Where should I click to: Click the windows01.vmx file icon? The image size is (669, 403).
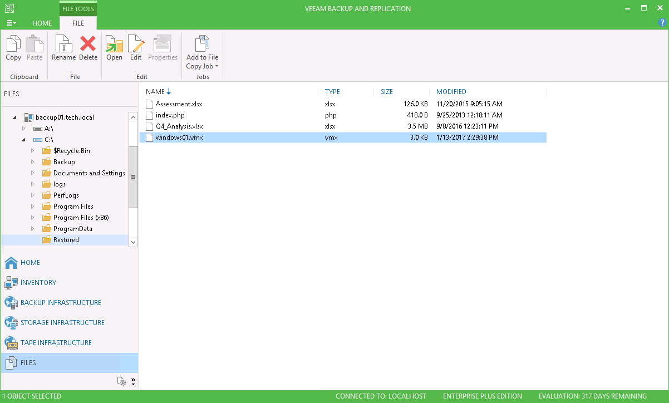[x=149, y=137]
